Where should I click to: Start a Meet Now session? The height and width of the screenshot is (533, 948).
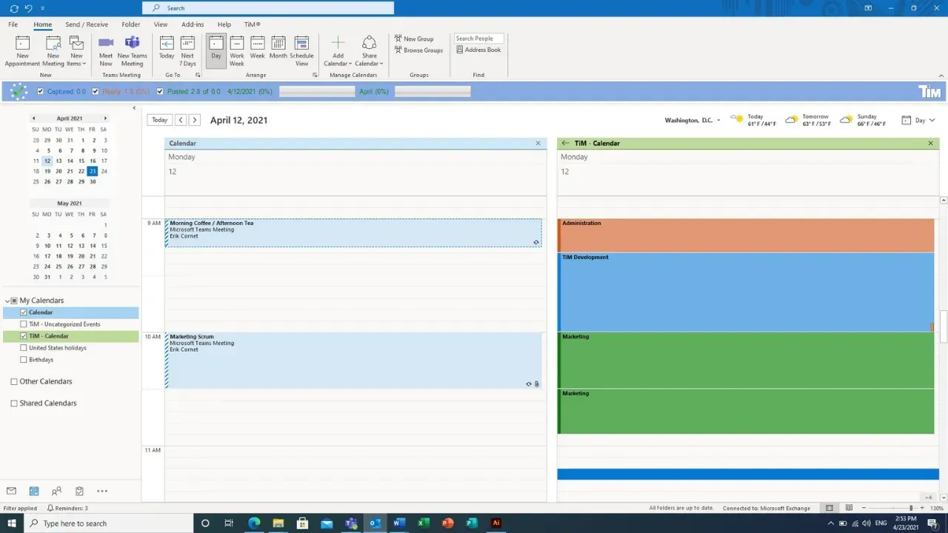[106, 51]
